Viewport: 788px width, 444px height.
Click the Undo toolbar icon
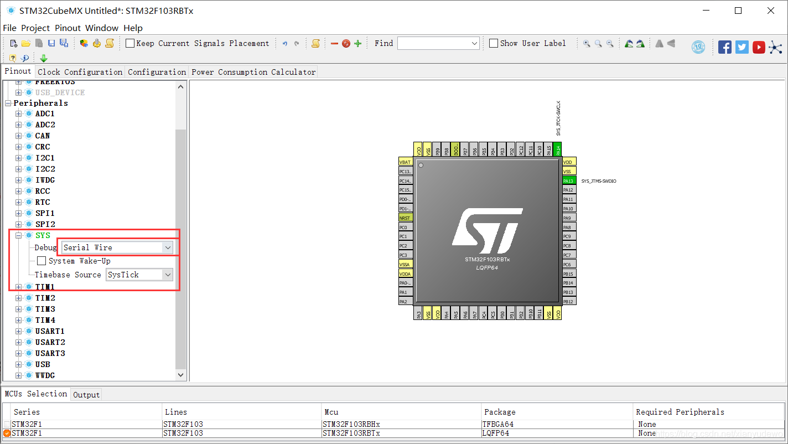[x=285, y=43]
